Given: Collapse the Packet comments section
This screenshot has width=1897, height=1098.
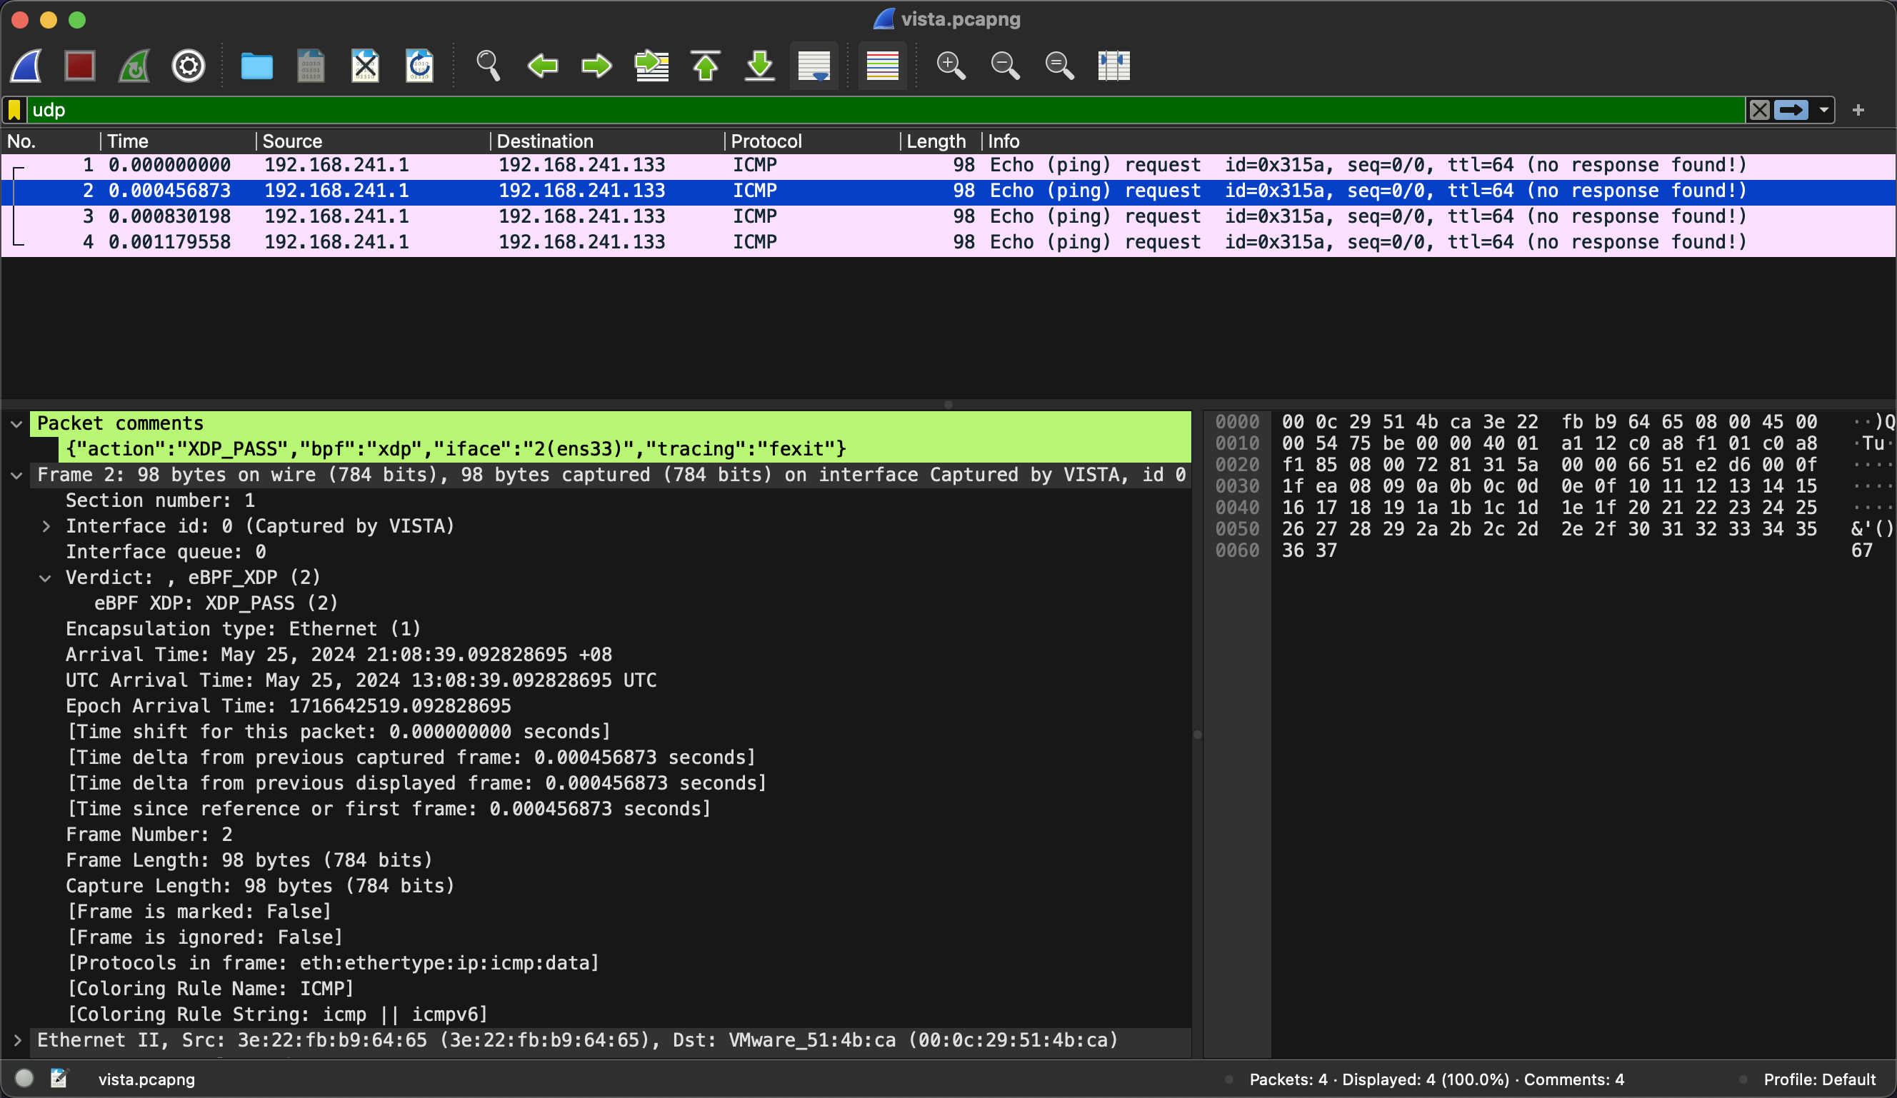Looking at the screenshot, I should coord(16,425).
